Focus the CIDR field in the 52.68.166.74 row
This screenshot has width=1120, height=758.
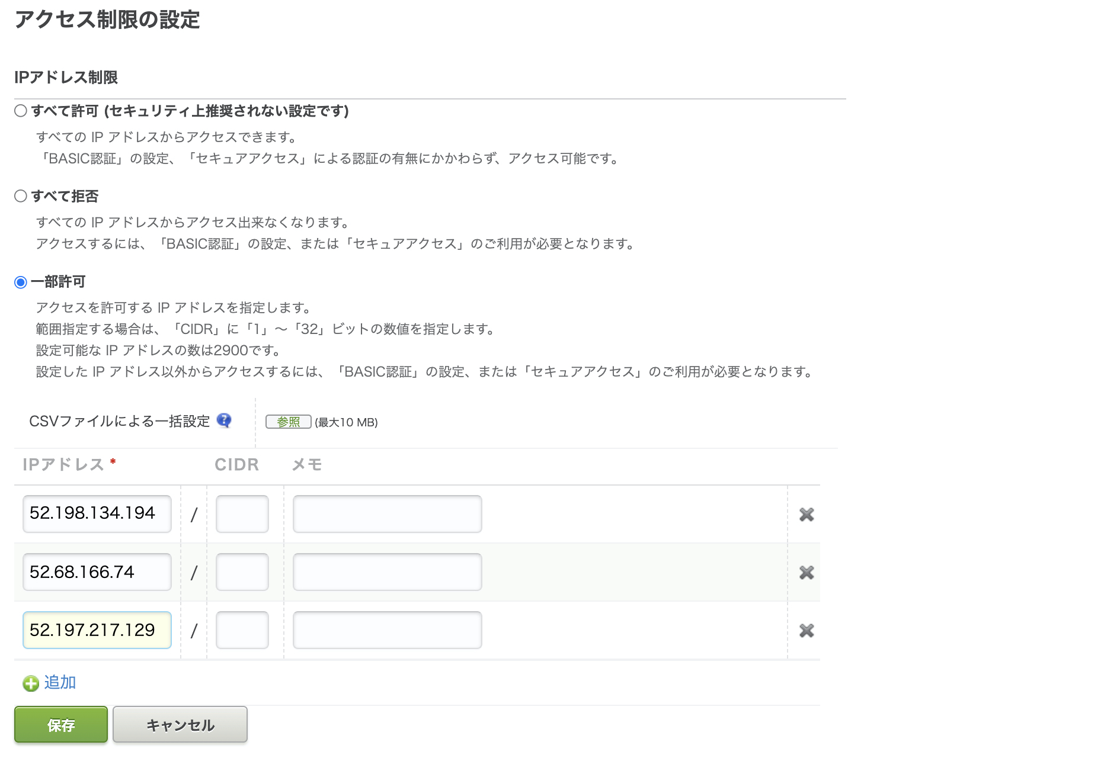(242, 571)
